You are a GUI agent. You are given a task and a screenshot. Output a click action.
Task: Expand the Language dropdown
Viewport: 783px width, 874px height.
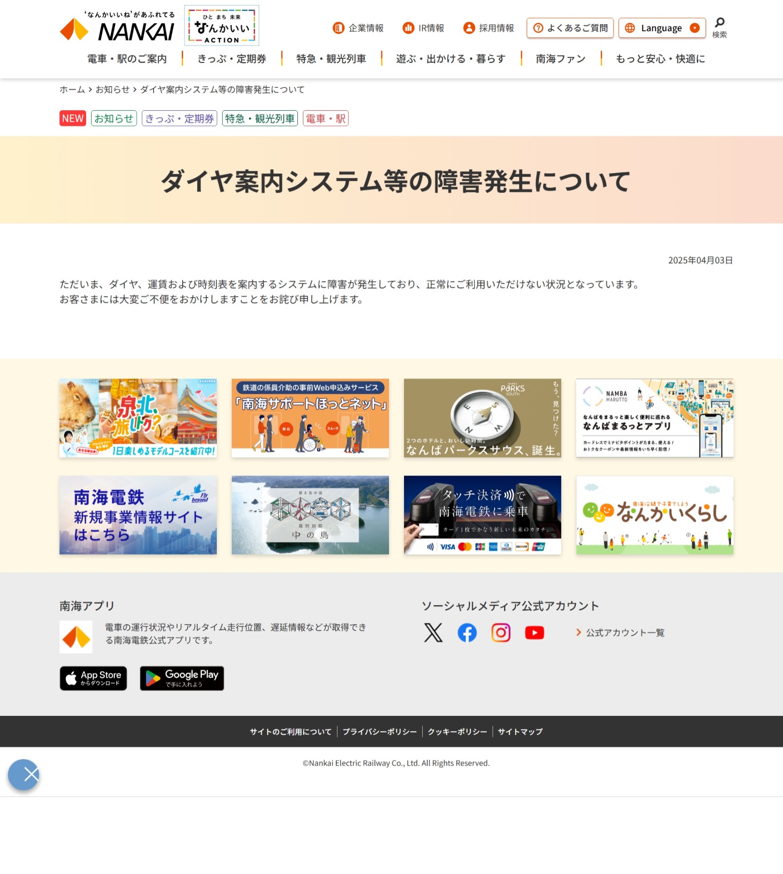point(662,28)
